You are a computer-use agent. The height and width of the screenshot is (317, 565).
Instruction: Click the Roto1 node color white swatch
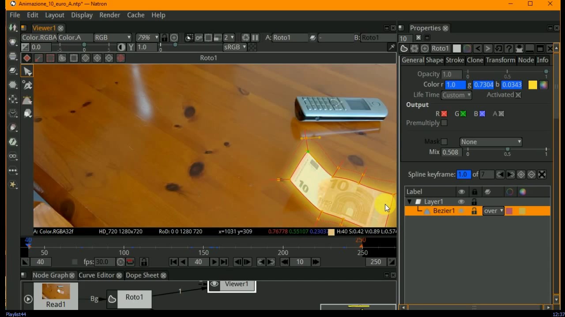(x=457, y=48)
